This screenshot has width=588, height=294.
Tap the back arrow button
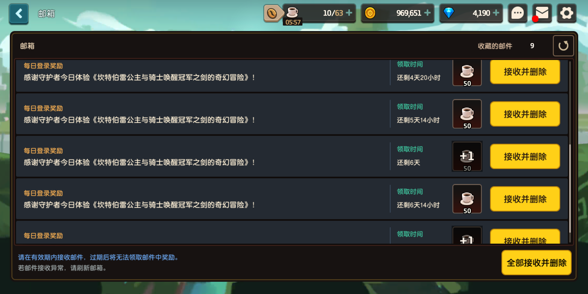(x=19, y=14)
